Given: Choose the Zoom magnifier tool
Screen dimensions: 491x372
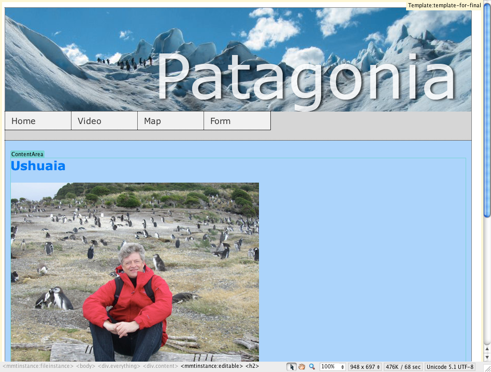Looking at the screenshot, I should point(312,366).
